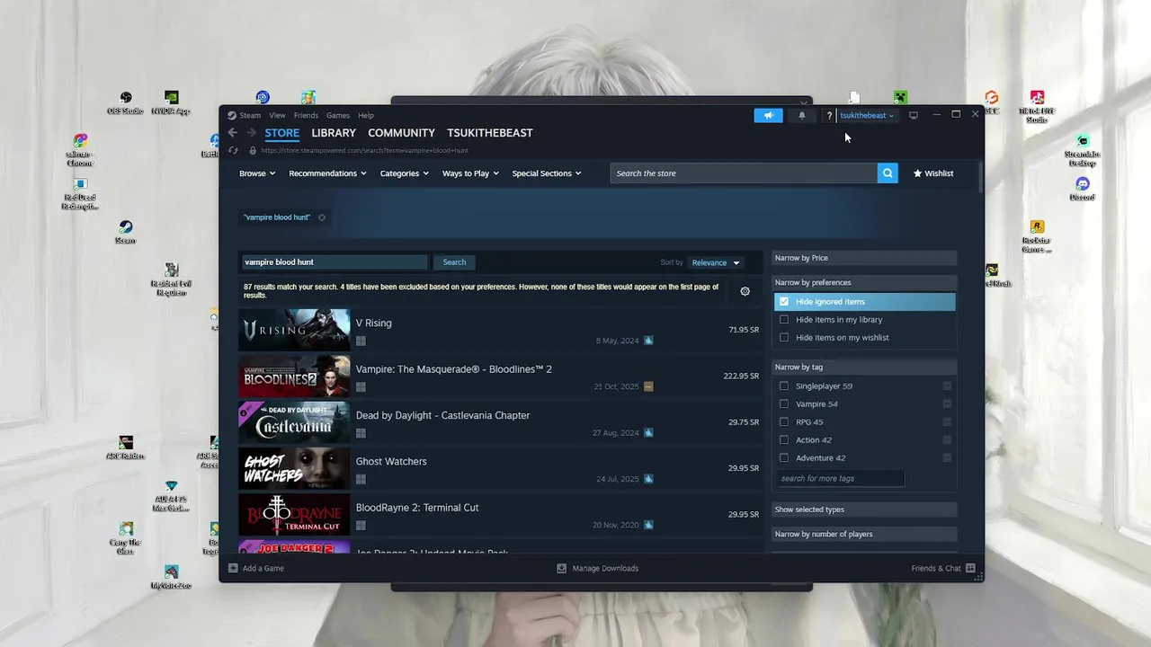Check the Vampire tag filter
Viewport: 1151px width, 647px height.
[x=784, y=404]
